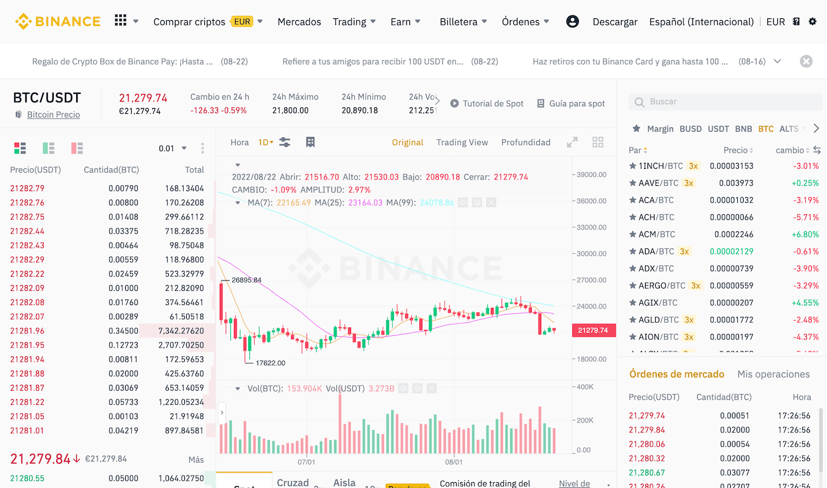Expand the Earn menu dropdown

418,22
